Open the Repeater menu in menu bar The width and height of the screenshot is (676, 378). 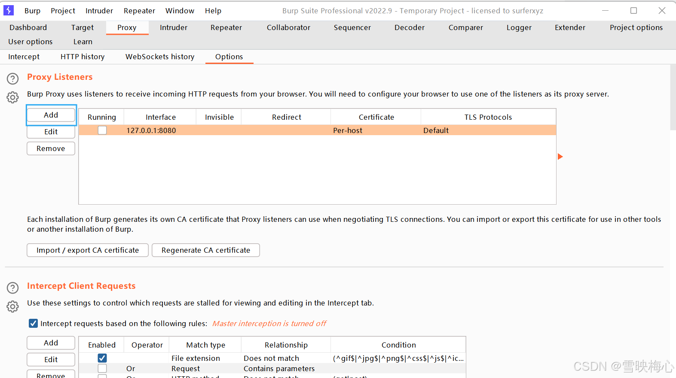[139, 11]
